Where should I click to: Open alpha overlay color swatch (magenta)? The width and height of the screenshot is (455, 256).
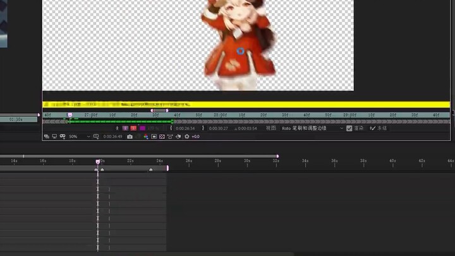click(142, 128)
